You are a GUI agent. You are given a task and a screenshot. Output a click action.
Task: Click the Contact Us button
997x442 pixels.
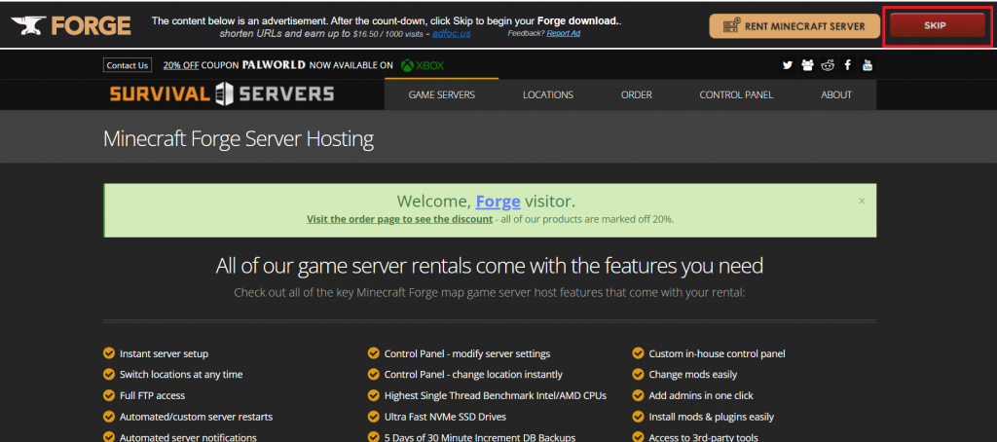pos(128,65)
